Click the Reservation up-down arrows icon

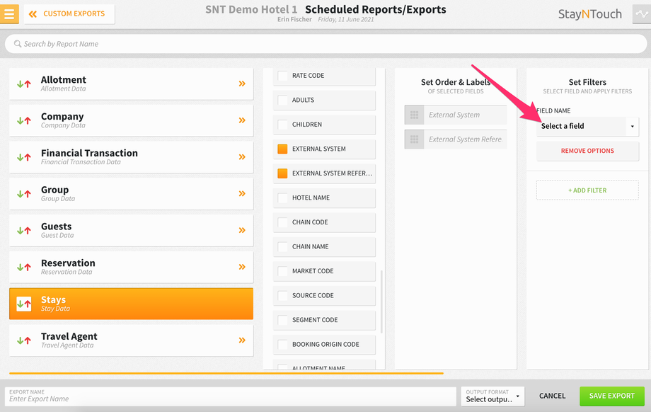click(x=23, y=267)
